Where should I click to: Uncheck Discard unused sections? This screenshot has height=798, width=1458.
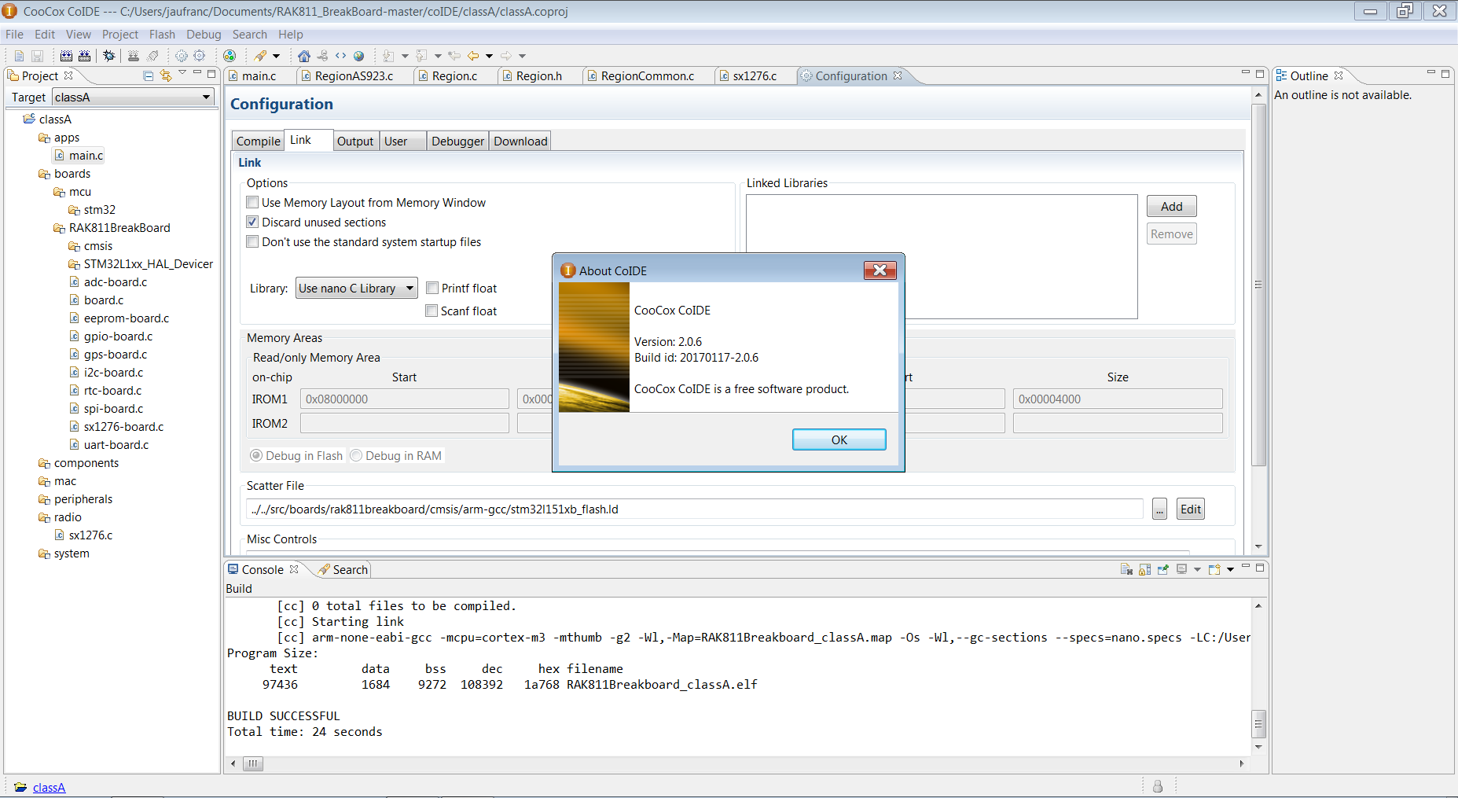[x=252, y=222]
